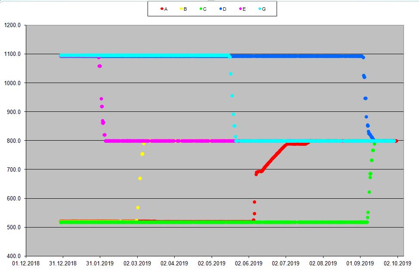The image size is (419, 274).
Task: Select the magenta E data point near 945
Action: click(102, 99)
